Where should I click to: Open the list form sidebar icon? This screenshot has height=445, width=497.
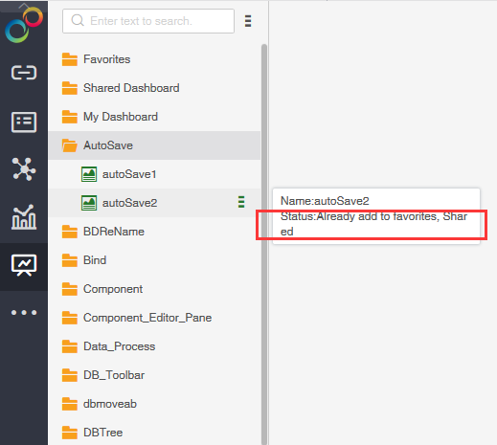click(24, 122)
